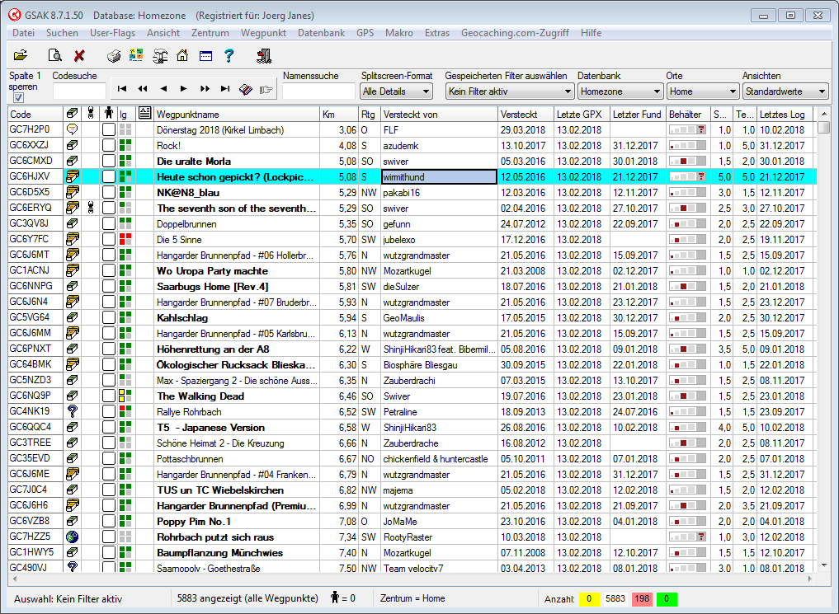This screenshot has width=839, height=614.
Task: Open Splitscreen-Format dropdown Alle Details
Action: click(396, 91)
